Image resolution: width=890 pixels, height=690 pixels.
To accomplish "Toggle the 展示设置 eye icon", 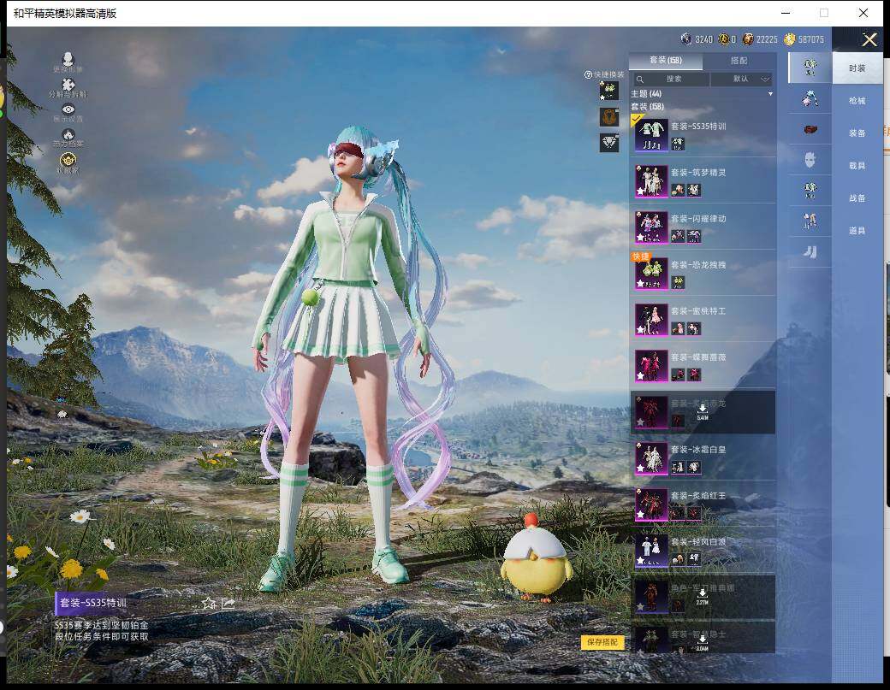I will point(68,109).
